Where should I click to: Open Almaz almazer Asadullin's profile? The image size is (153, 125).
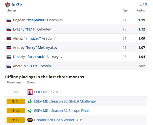click(35, 39)
